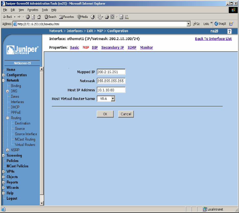
Task: Open the Favorites menu
Action: (x=33, y=10)
